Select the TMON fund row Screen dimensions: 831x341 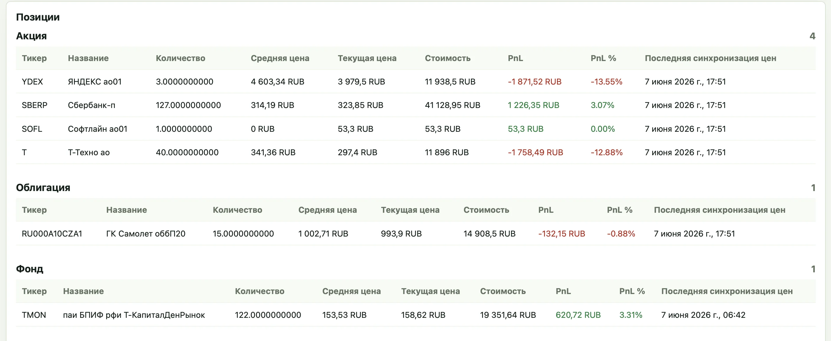415,315
